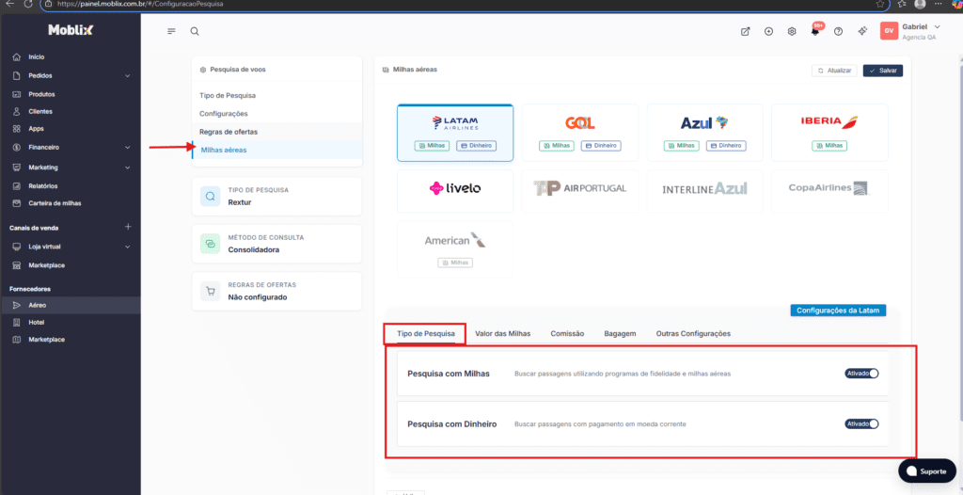Click the LATAM Milhas tag
Viewport: 963px width, 495px height.
[433, 146]
